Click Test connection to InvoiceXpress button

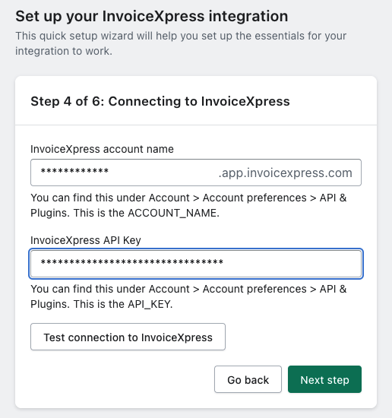pyautogui.click(x=128, y=337)
